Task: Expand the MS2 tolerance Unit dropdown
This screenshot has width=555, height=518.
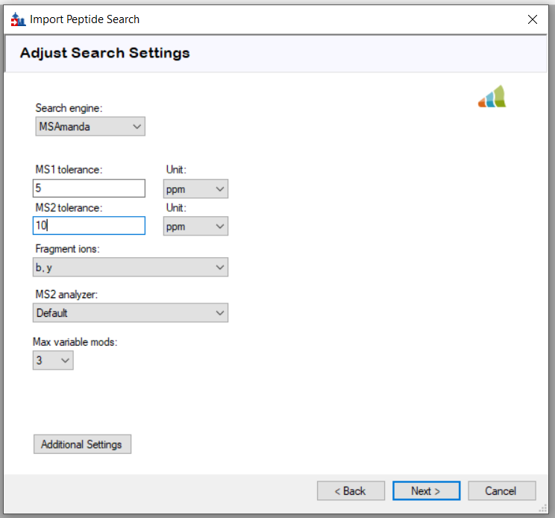Action: (x=195, y=226)
